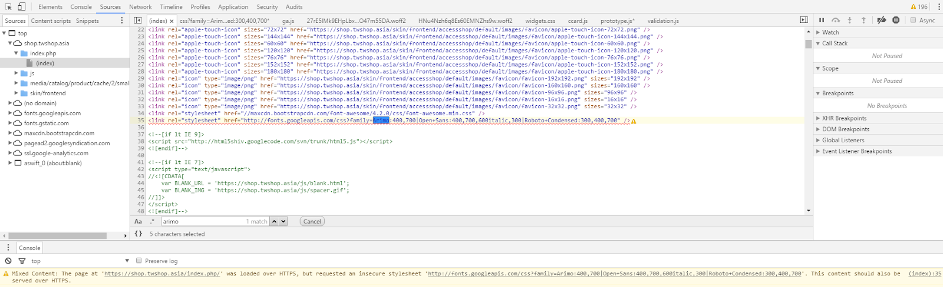Screen dimensions: 943x287
Task: Switch to Console panel tab
Action: tap(81, 7)
